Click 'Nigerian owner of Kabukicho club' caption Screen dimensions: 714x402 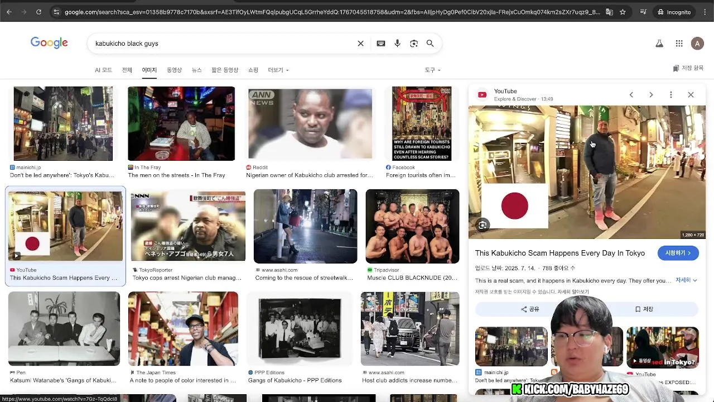[x=310, y=175]
